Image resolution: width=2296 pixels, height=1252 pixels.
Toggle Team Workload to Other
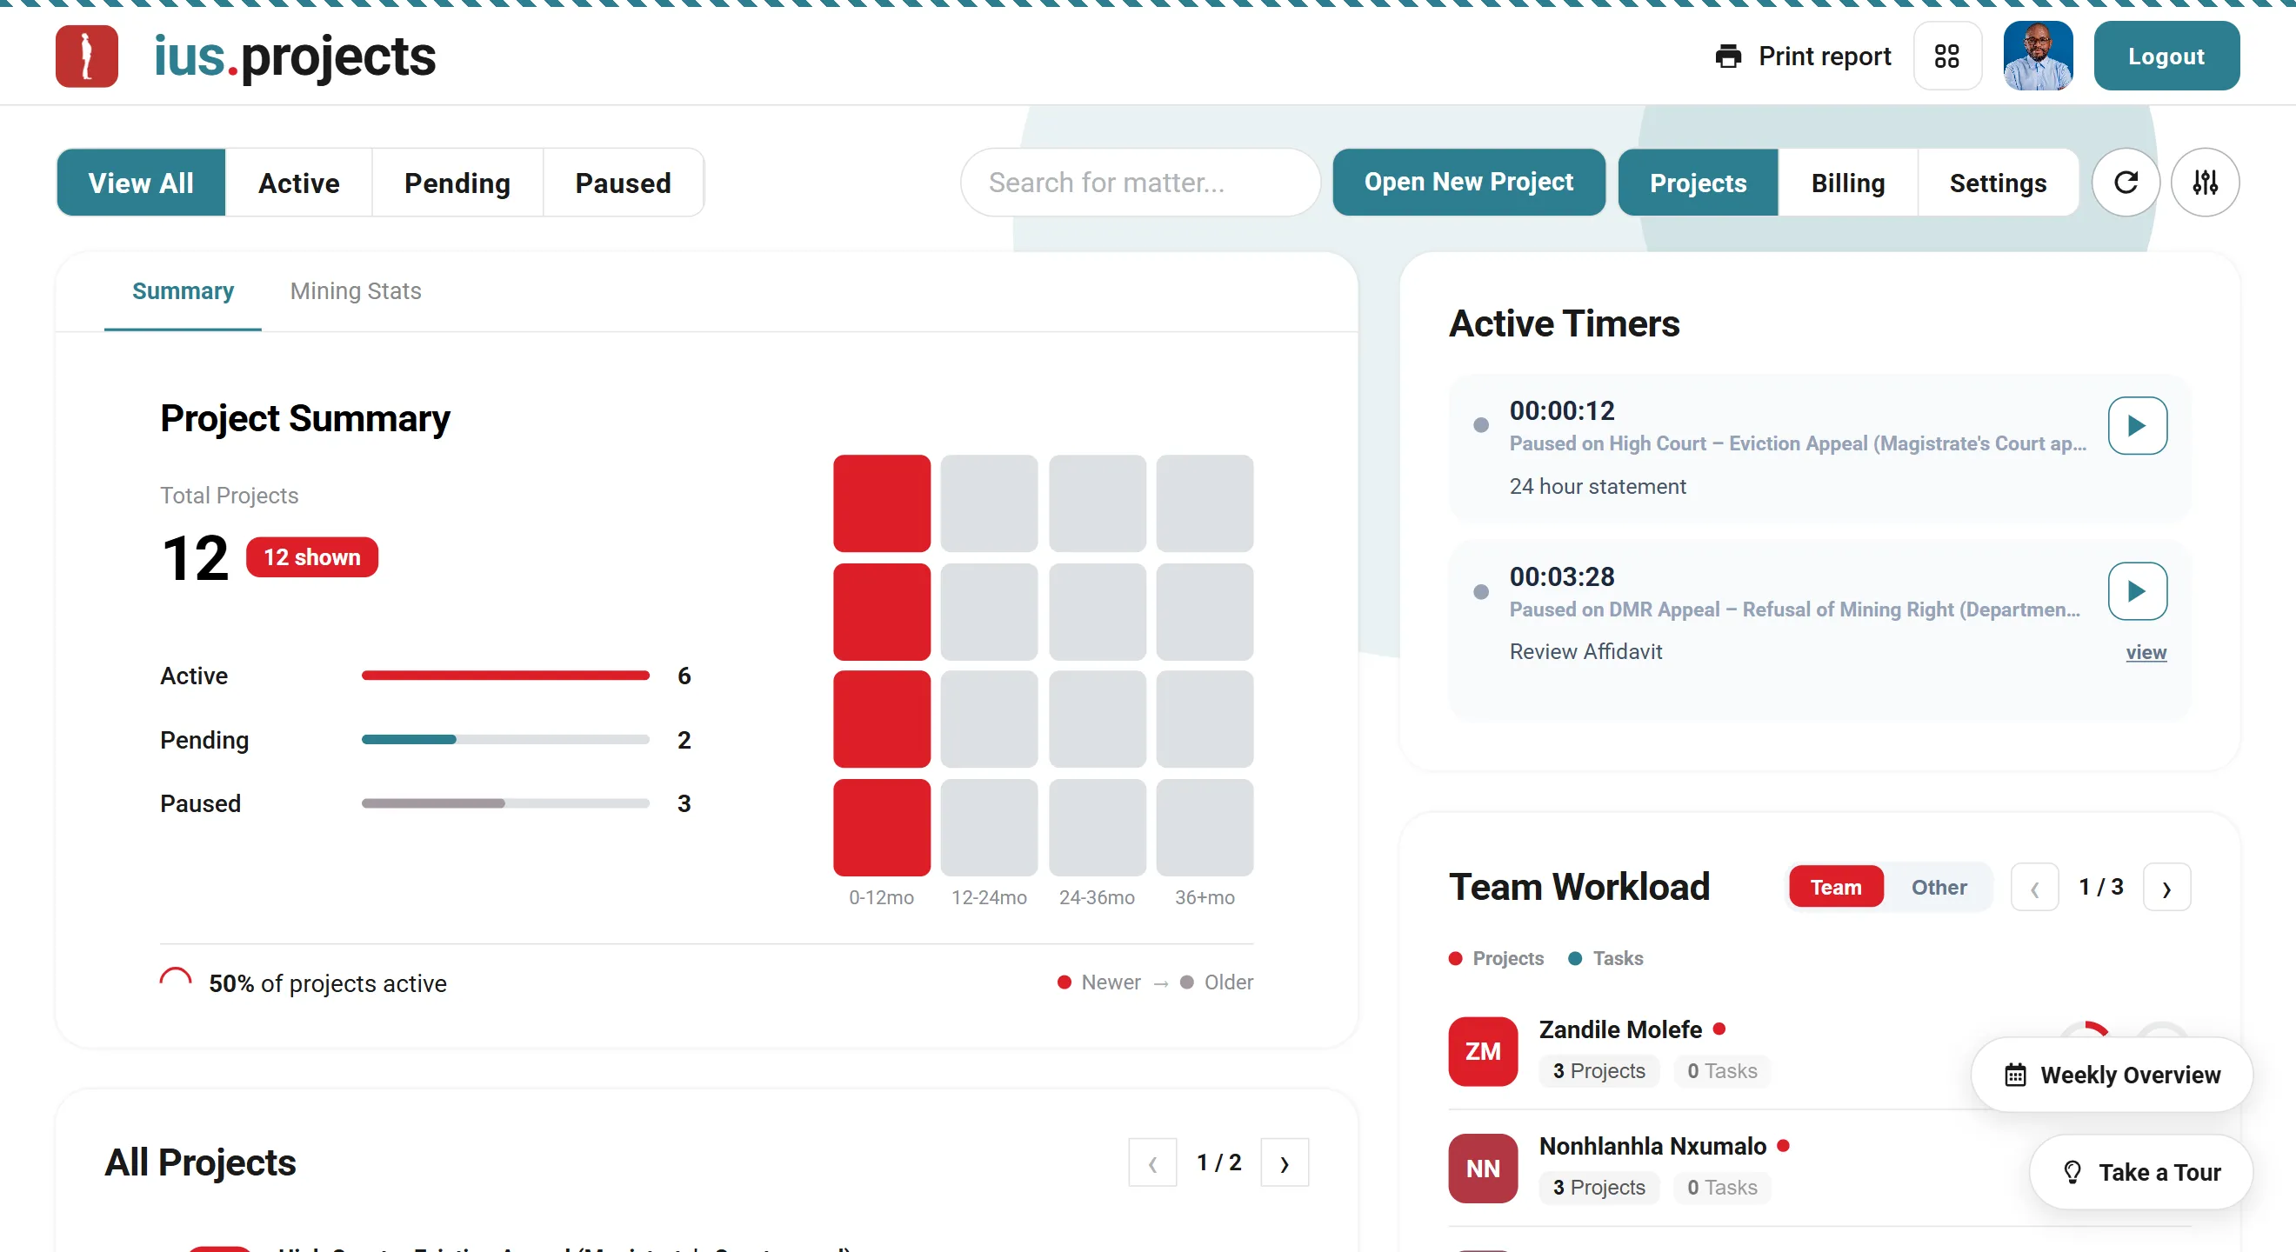click(x=1939, y=887)
